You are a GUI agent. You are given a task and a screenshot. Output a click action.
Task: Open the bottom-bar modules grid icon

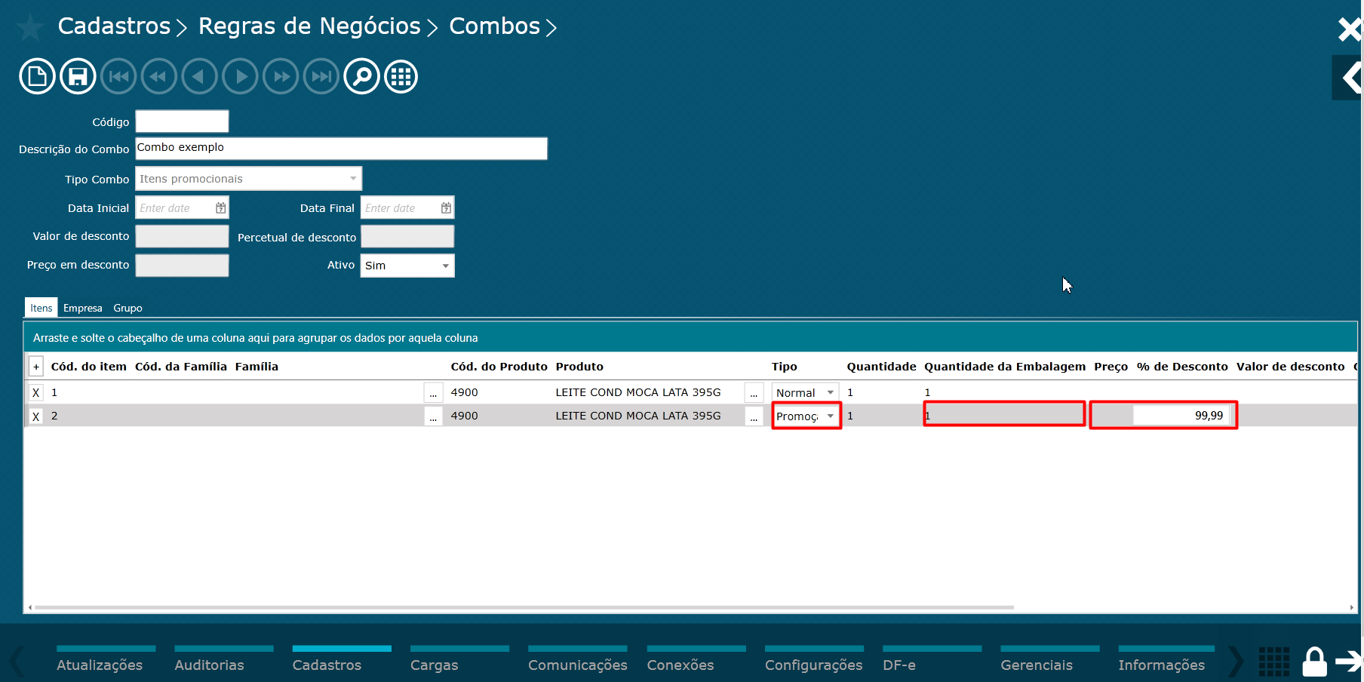pyautogui.click(x=1274, y=662)
